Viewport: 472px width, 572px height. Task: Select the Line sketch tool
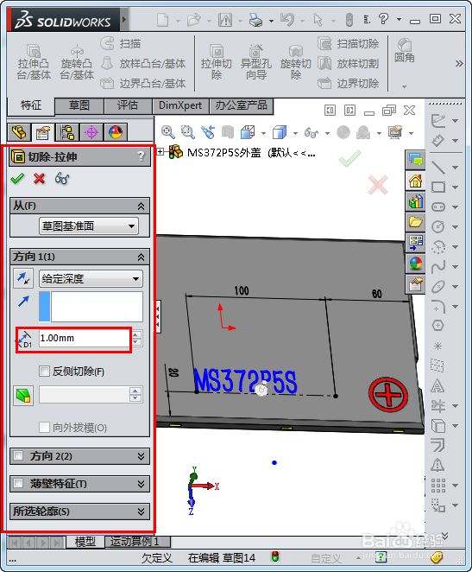point(438,168)
